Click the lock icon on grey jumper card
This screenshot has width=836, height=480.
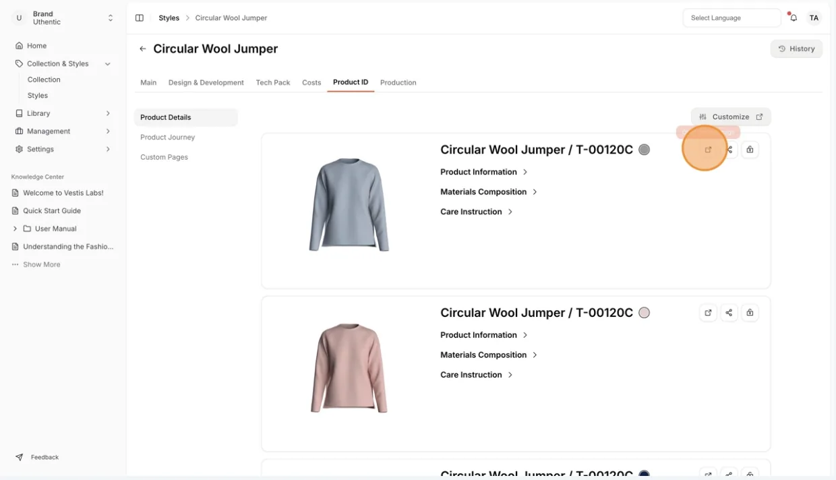tap(750, 150)
